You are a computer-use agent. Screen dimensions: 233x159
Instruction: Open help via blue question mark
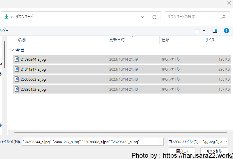227,31
